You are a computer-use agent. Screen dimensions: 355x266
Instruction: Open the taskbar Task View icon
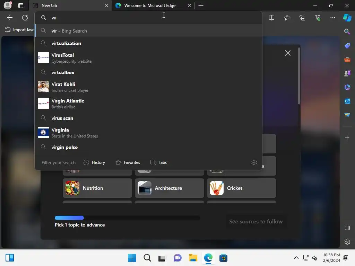[162, 258]
